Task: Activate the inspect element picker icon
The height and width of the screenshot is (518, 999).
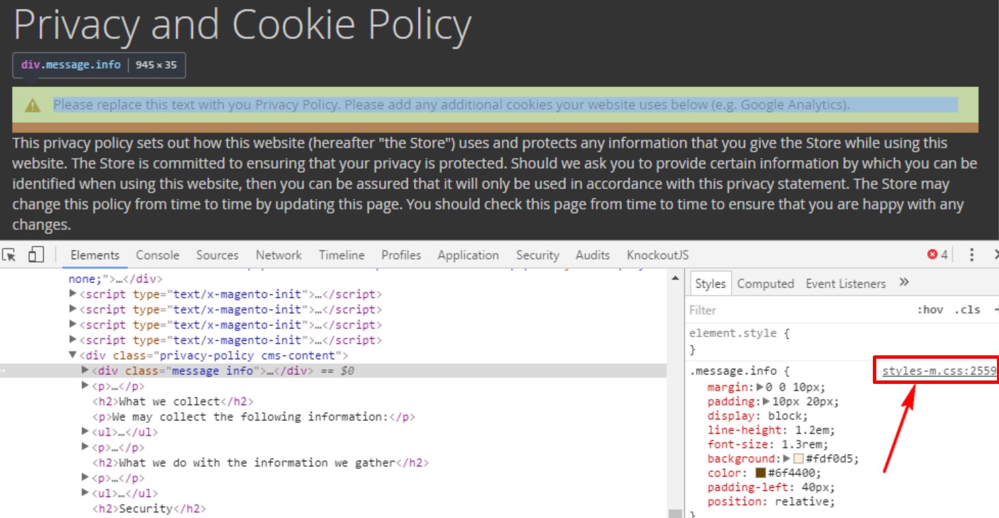Action: coord(9,255)
